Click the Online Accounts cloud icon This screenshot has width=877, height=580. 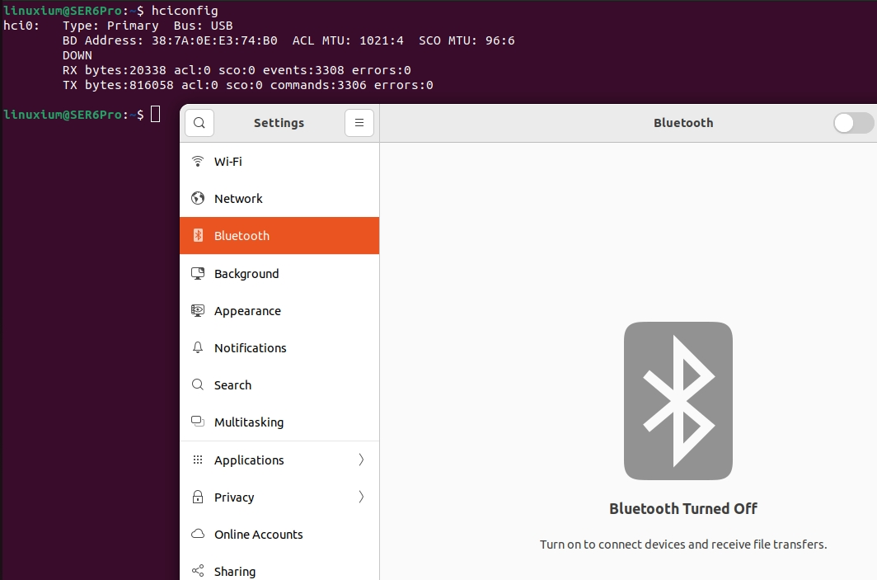pyautogui.click(x=198, y=534)
